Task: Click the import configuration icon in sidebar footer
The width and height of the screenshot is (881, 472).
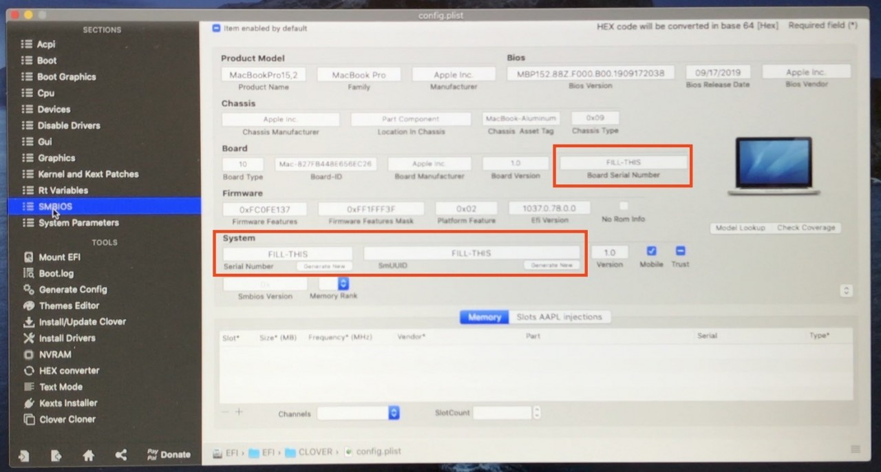Action: [24, 455]
